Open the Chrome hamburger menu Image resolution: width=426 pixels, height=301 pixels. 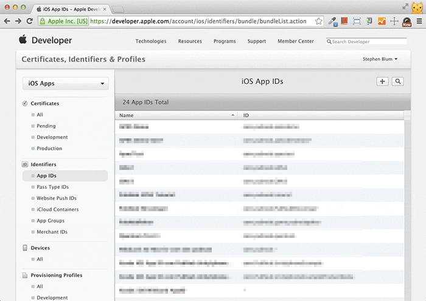point(419,21)
